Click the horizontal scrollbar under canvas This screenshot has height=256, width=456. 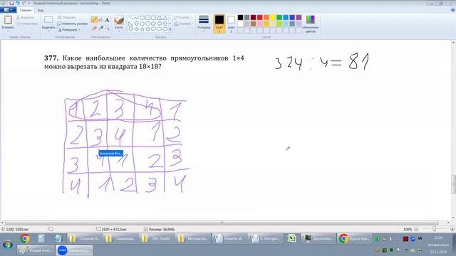click(222, 223)
